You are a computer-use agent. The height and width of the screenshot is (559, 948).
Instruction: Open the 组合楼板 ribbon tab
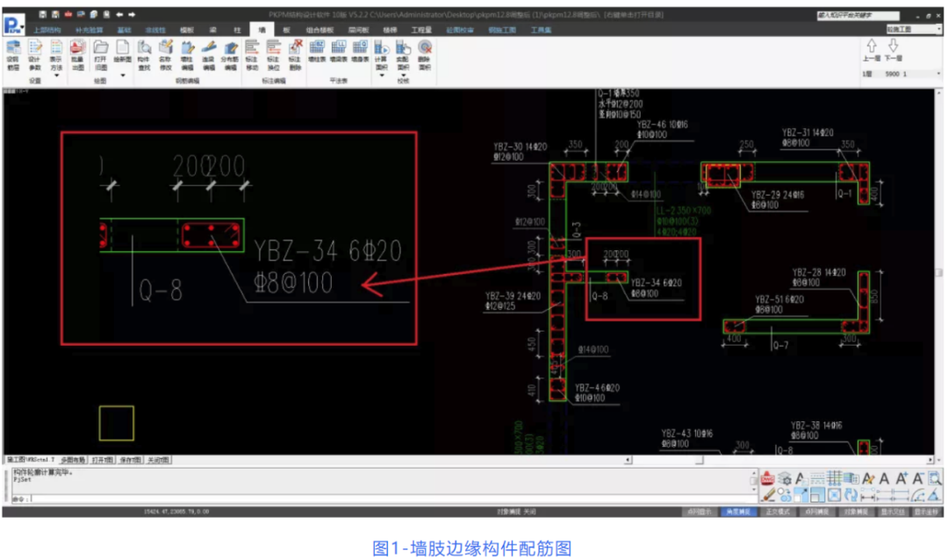point(320,30)
